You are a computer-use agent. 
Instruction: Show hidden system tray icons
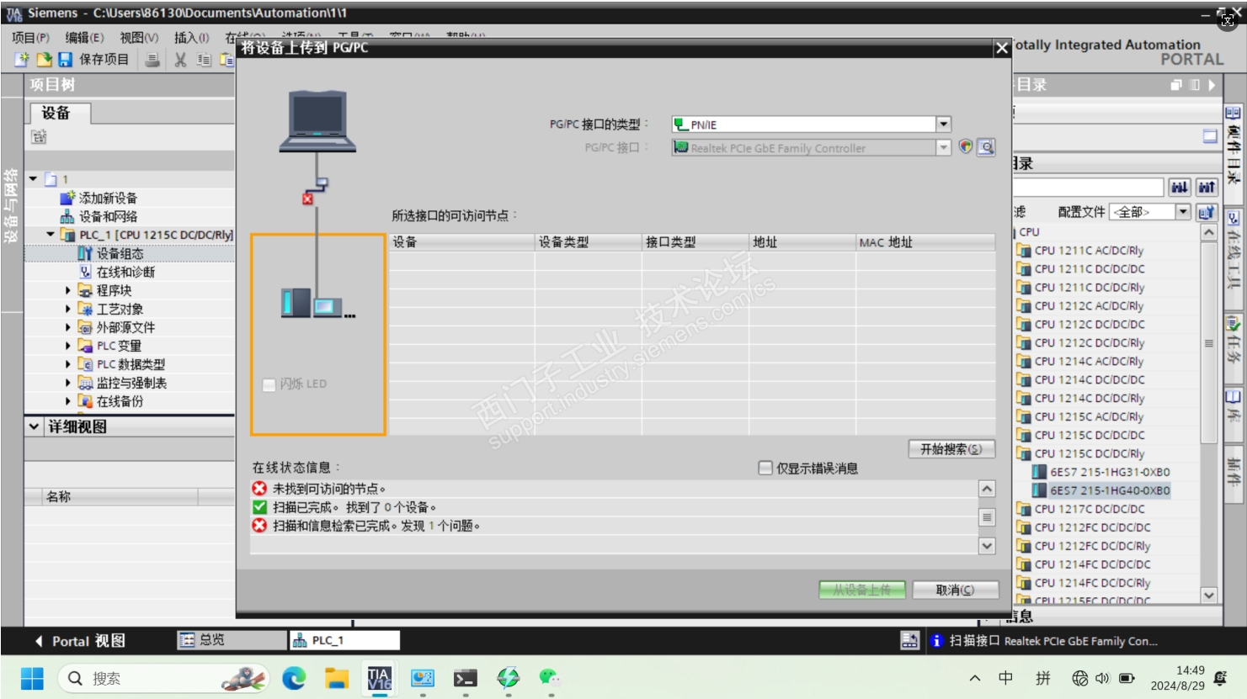975,678
